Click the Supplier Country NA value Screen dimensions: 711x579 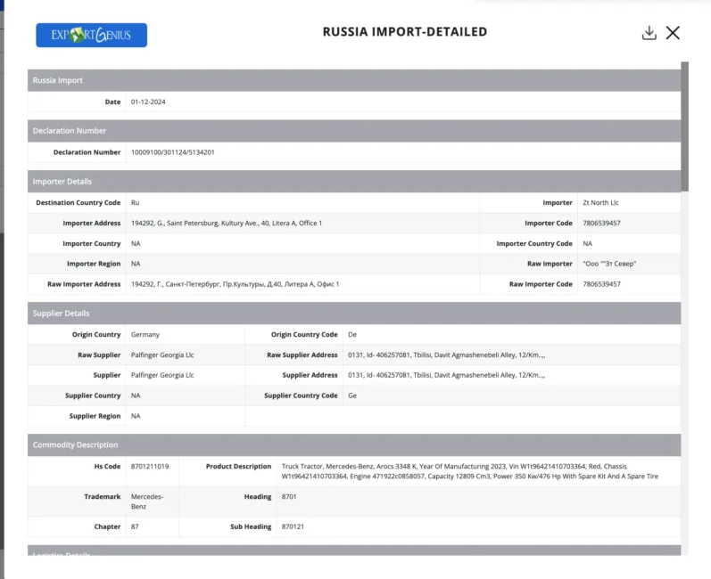pyautogui.click(x=136, y=396)
